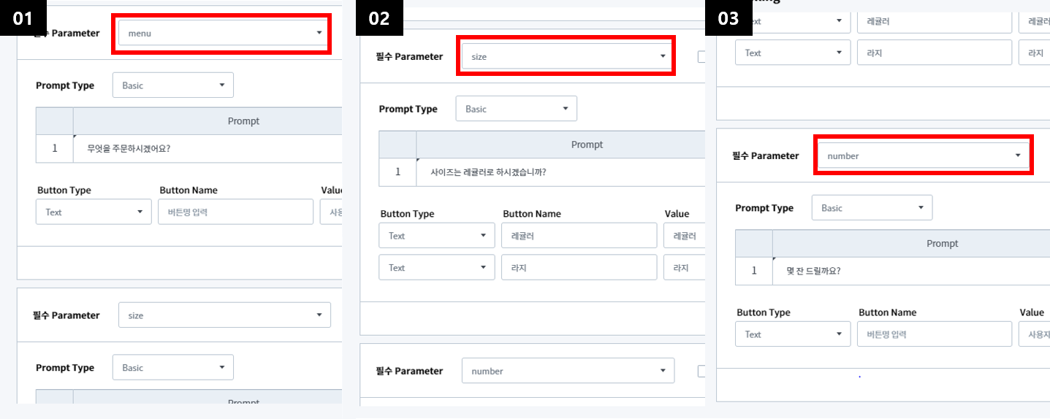Expand the size parameter dropdown below the menu section
This screenshot has height=419, width=1050.
(x=225, y=315)
